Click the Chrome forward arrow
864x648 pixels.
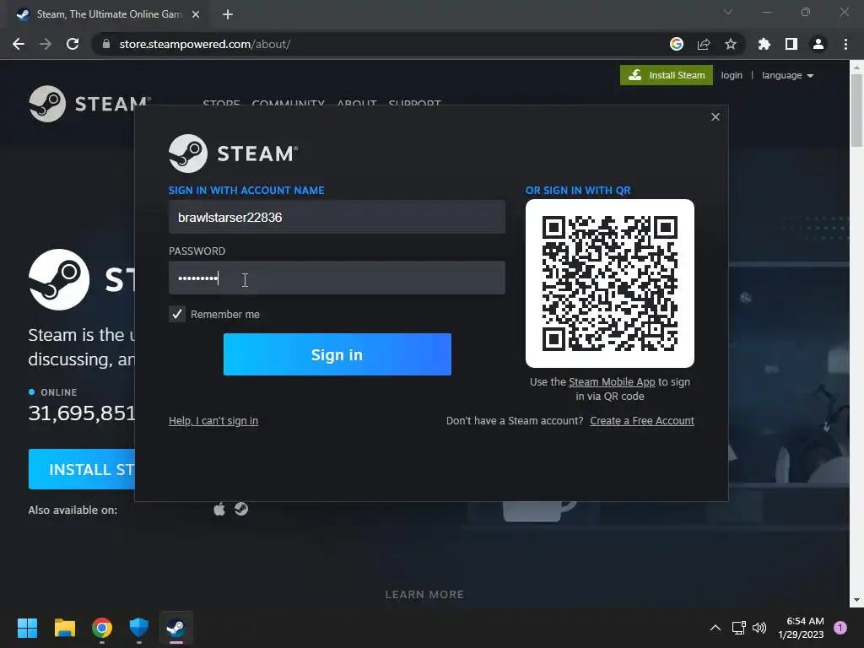point(46,44)
